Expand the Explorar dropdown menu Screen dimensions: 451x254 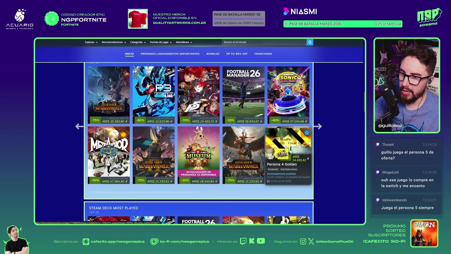91,42
